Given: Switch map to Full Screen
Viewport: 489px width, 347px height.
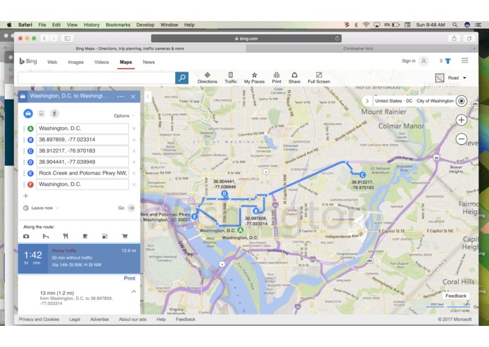Looking at the screenshot, I should pos(319,78).
